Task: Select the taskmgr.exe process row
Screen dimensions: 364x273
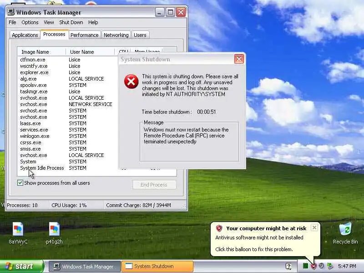Action: click(68, 91)
